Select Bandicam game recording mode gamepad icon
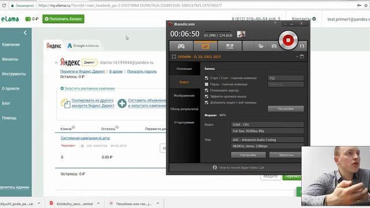 (x=181, y=46)
